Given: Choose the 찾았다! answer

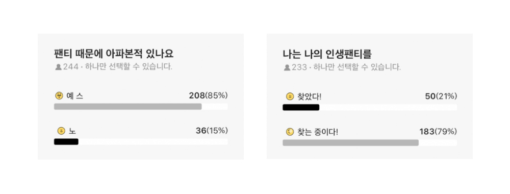Looking at the screenshot, I should click(370, 101).
